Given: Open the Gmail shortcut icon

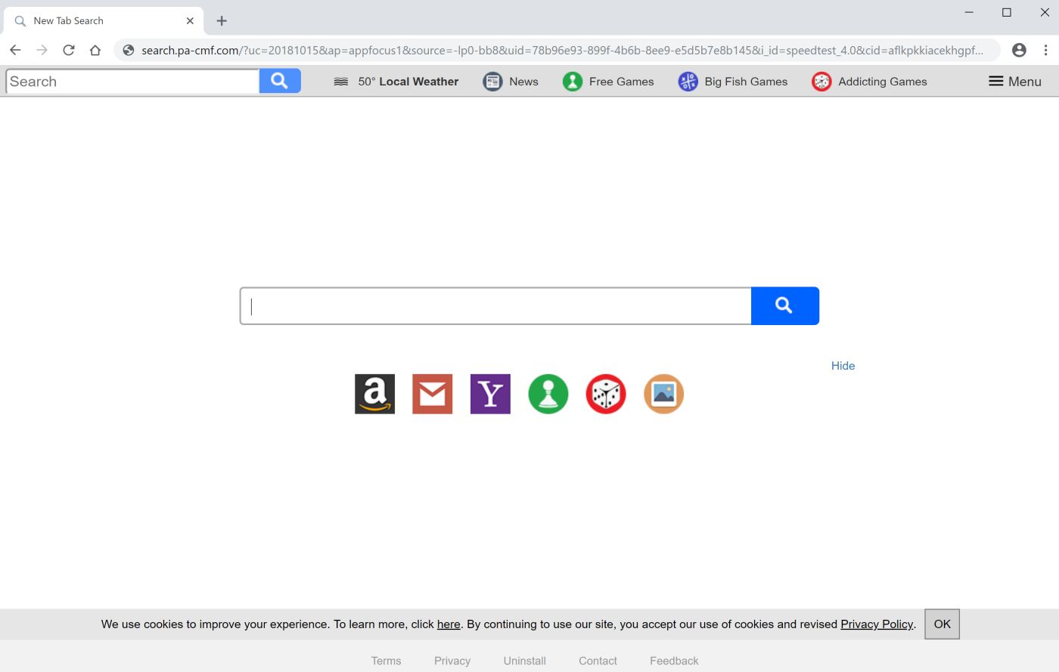Looking at the screenshot, I should point(432,394).
